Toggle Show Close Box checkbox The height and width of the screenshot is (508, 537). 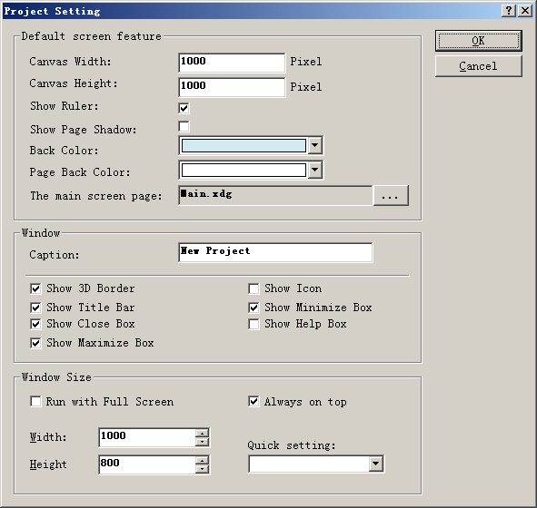pos(35,324)
